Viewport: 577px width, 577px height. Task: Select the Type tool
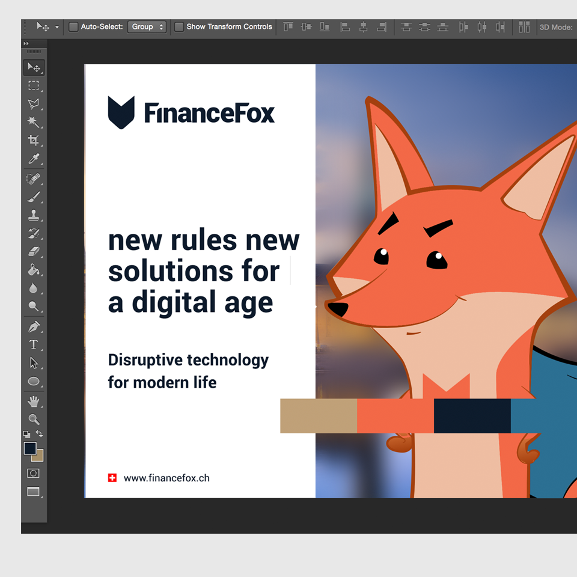click(34, 345)
